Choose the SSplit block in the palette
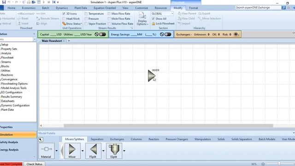Viewport: 295px width, 166px height. pos(114,151)
